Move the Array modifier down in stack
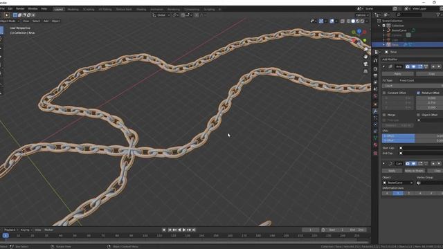This screenshot has width=443, height=249. click(439, 66)
